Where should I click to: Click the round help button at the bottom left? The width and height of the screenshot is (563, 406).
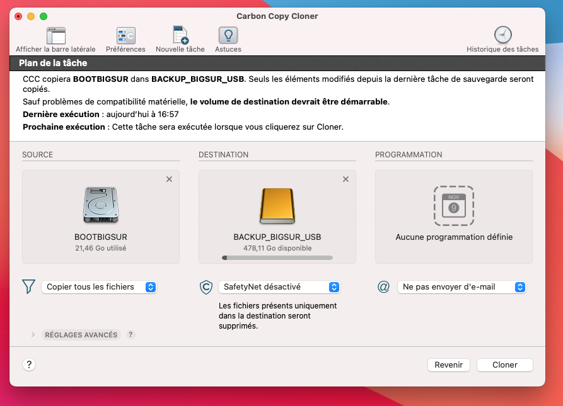(29, 365)
